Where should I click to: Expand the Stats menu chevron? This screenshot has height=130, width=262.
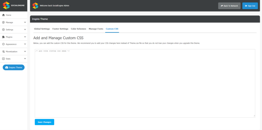pyautogui.click(x=25, y=58)
